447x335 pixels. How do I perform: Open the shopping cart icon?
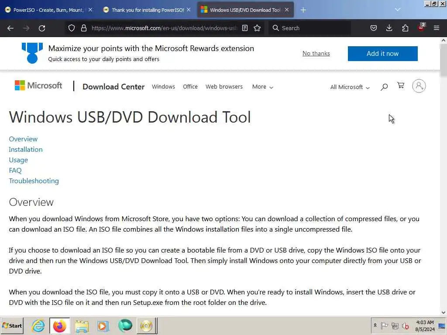point(401,85)
